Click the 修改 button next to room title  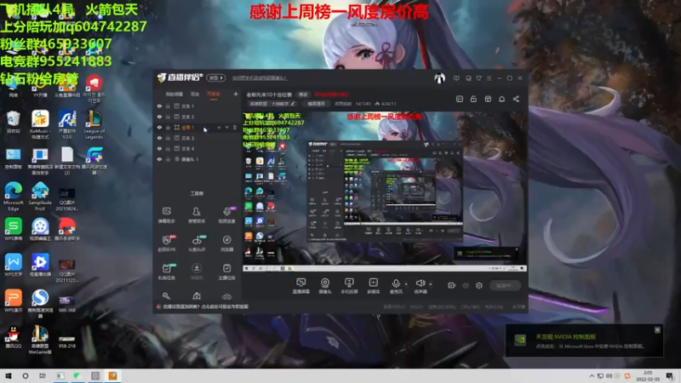click(x=303, y=94)
